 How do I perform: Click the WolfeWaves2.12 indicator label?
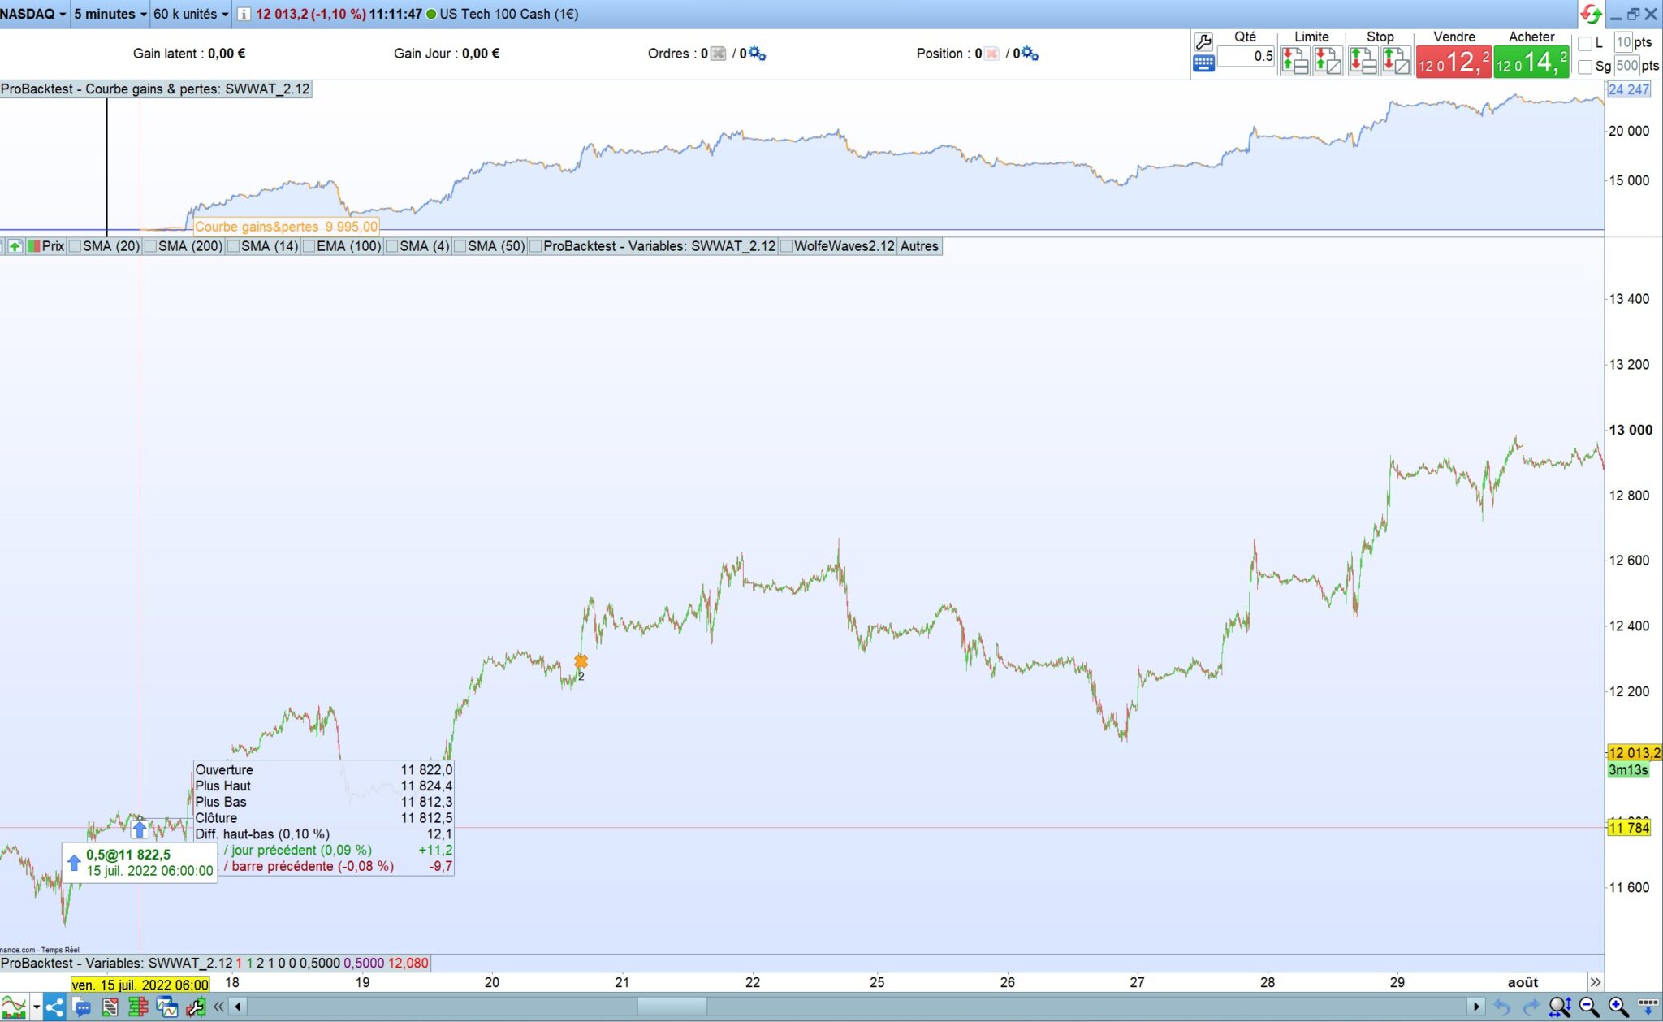(844, 246)
